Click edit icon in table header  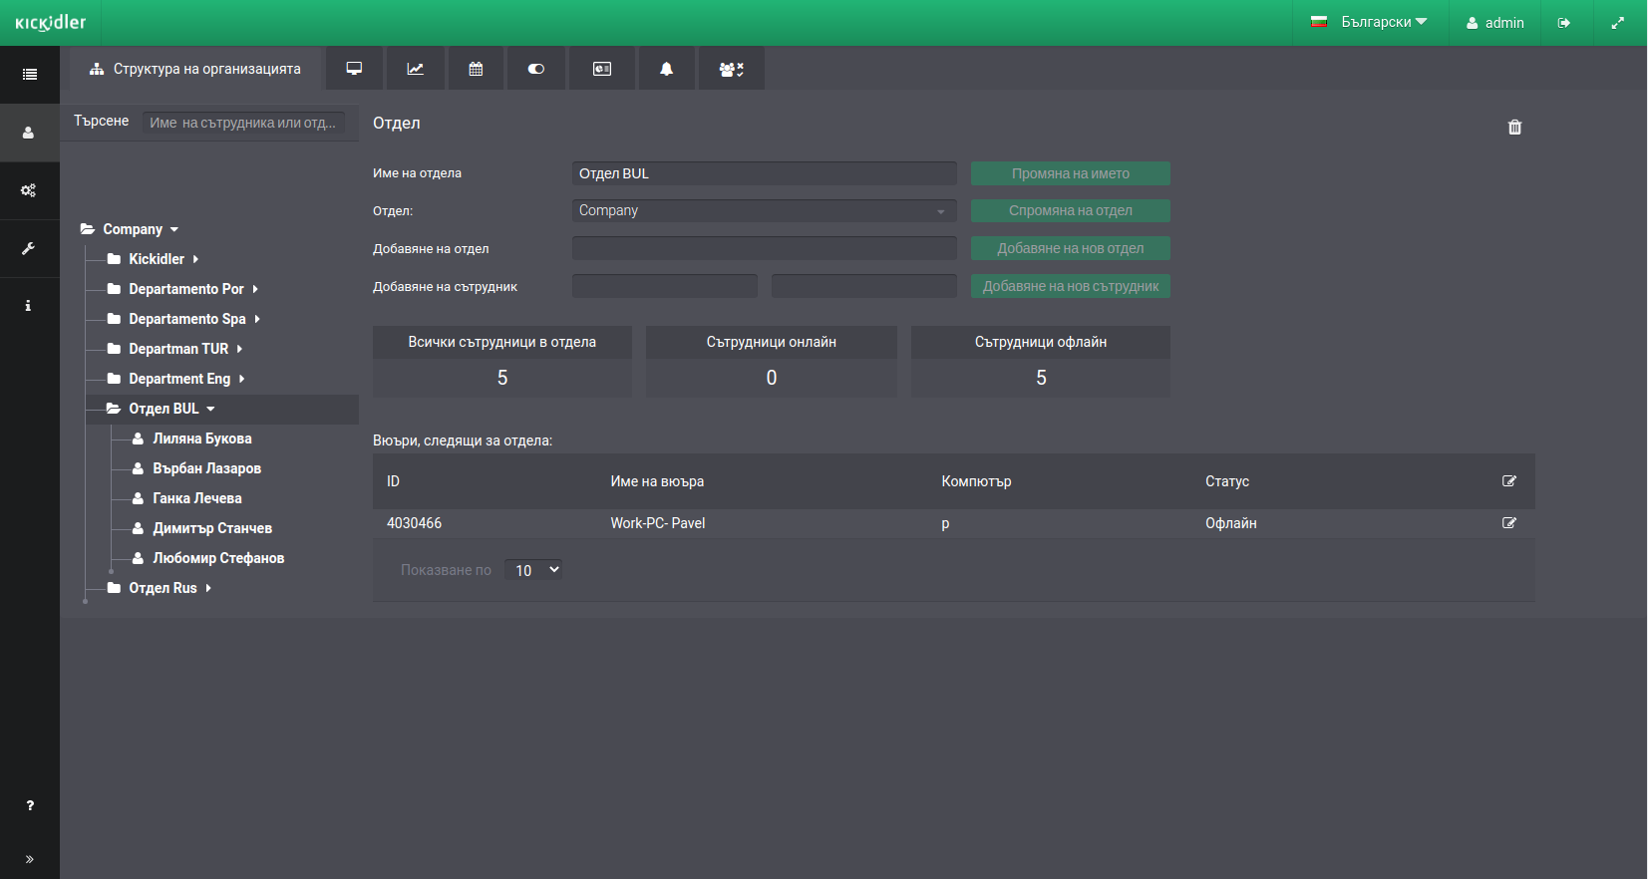[x=1509, y=481]
